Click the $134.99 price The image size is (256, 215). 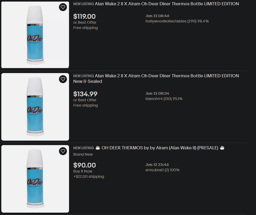click(85, 94)
